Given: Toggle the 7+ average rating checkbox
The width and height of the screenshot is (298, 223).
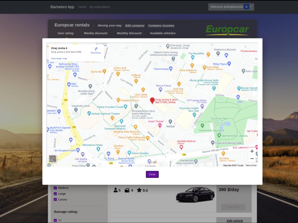Looking at the screenshot, I should click(x=55, y=220).
